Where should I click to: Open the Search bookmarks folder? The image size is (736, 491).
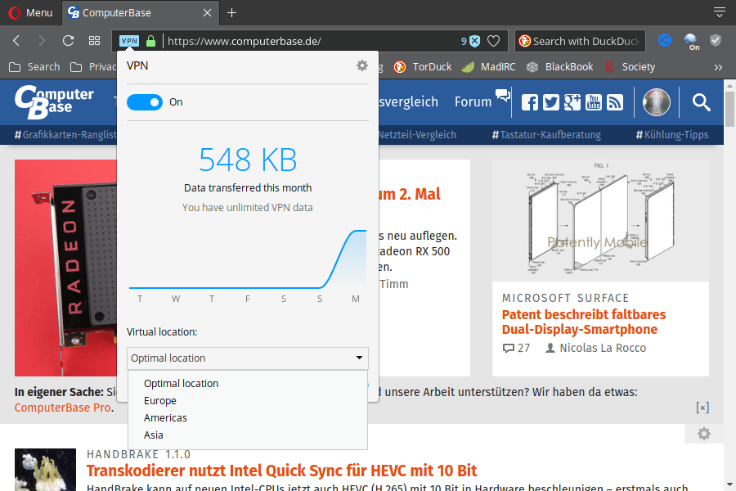click(x=34, y=67)
